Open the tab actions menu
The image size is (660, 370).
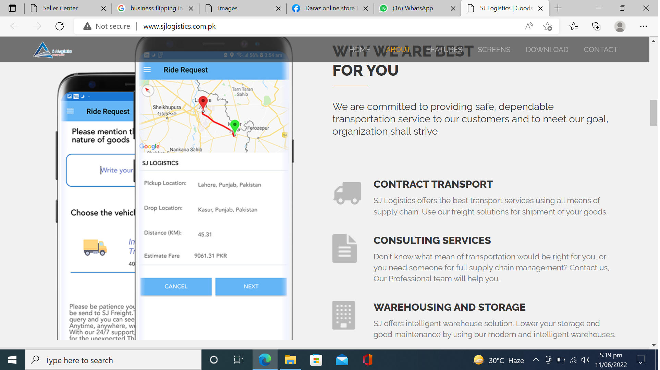coord(12,8)
